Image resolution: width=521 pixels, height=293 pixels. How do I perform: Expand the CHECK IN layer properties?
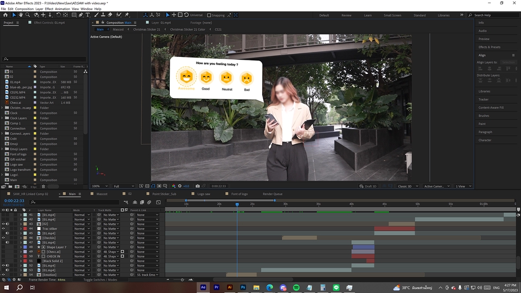tap(21, 257)
